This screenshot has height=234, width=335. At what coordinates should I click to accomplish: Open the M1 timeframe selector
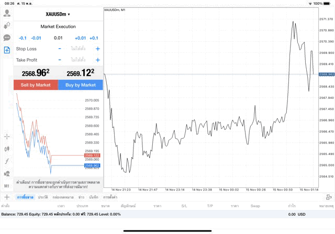(x=7, y=185)
